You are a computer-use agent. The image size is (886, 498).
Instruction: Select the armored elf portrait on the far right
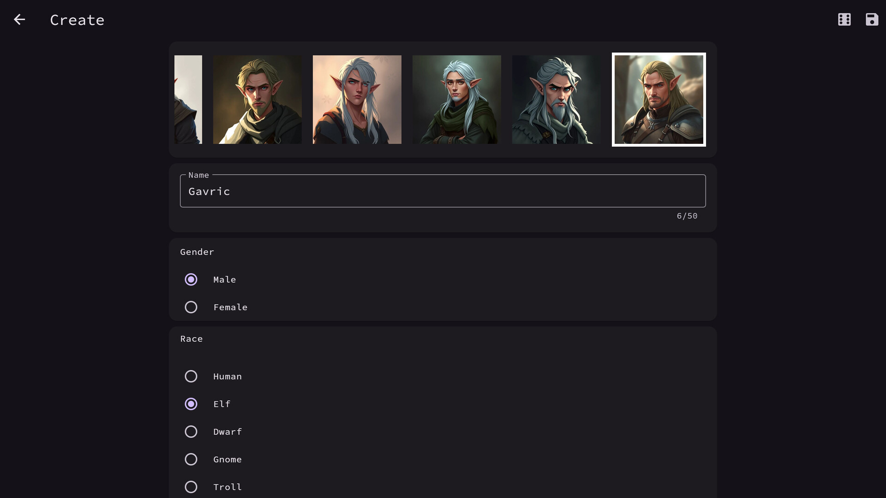[659, 100]
